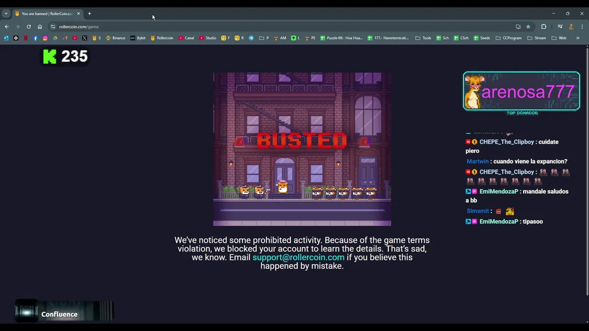The height and width of the screenshot is (331, 589).
Task: Click install app icon in address bar
Action: [x=518, y=27]
